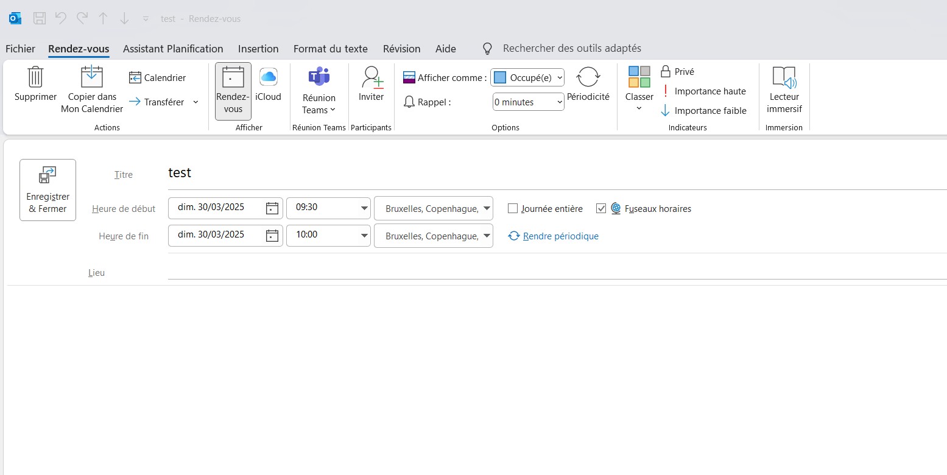Image resolution: width=947 pixels, height=475 pixels.
Task: Open the Rappel 0 minutes dropdown
Action: click(x=528, y=102)
